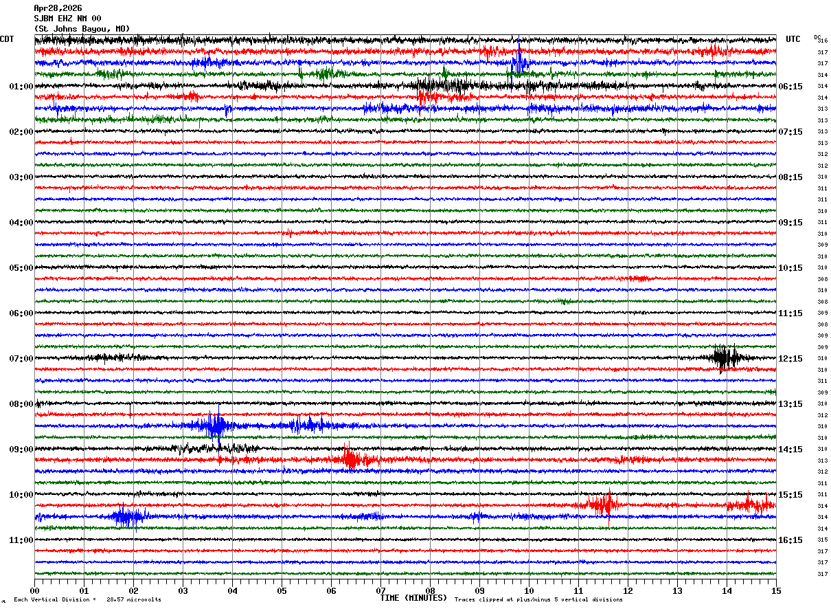The height and width of the screenshot is (609, 831).
Task: Select the 09:00 CDT hour label
Action: coord(21,450)
